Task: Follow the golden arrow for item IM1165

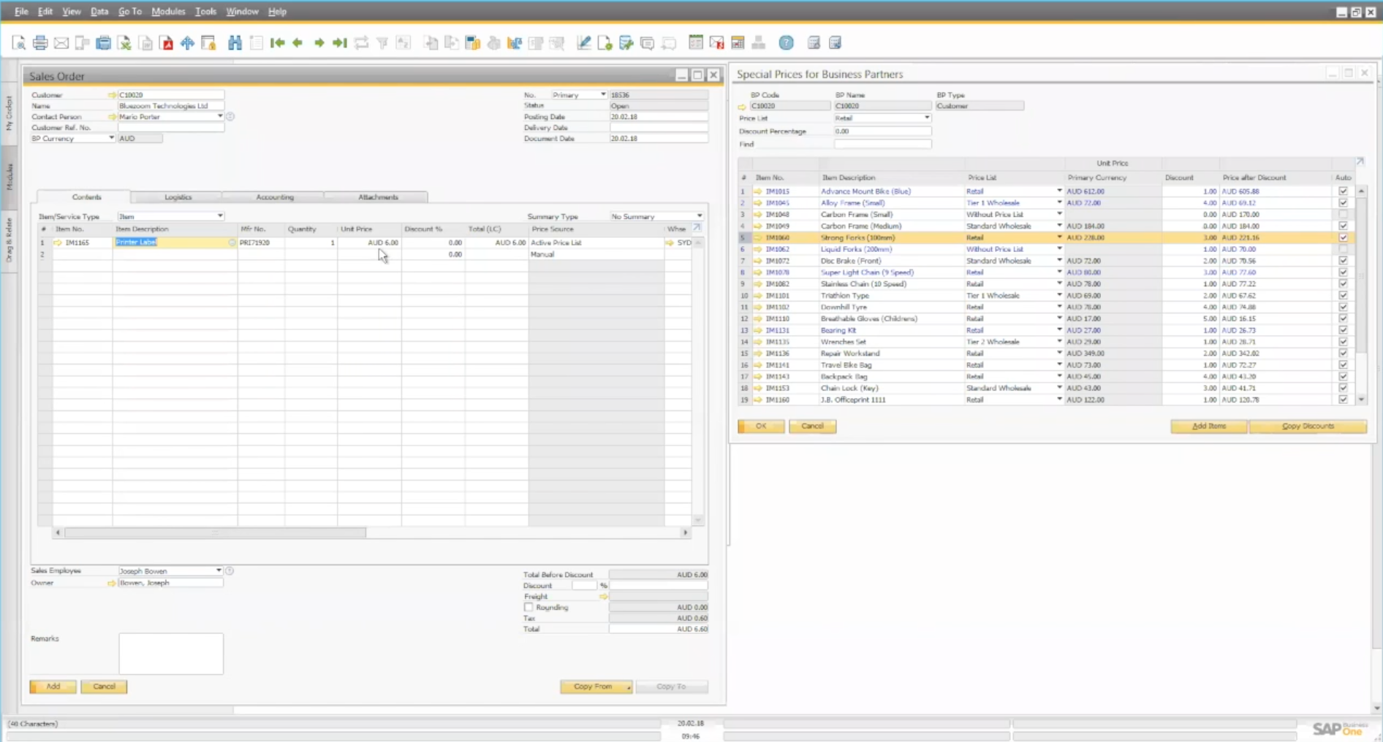Action: click(x=58, y=242)
